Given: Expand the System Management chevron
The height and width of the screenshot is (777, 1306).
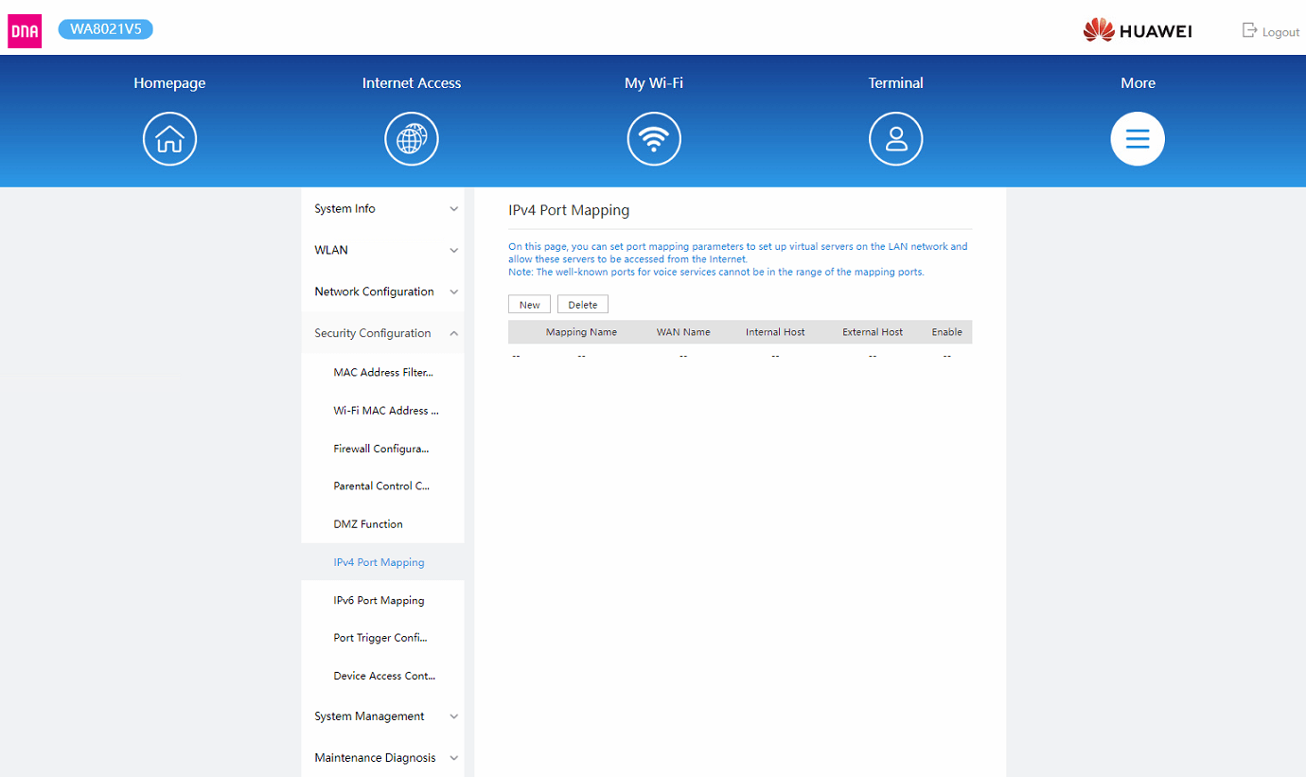Looking at the screenshot, I should (454, 716).
